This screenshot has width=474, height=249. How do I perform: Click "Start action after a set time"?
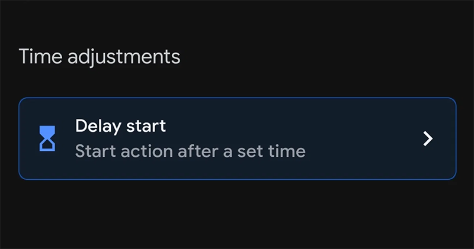pyautogui.click(x=190, y=151)
